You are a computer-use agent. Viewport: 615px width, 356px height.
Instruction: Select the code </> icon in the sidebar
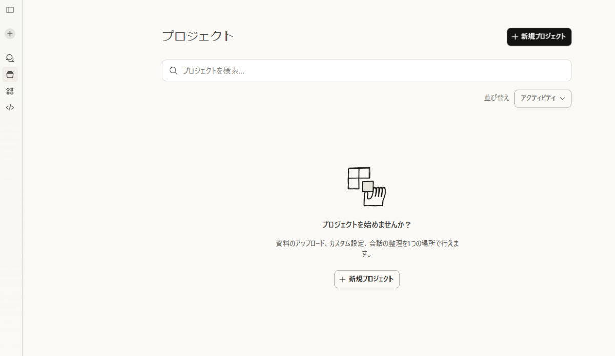click(x=9, y=107)
